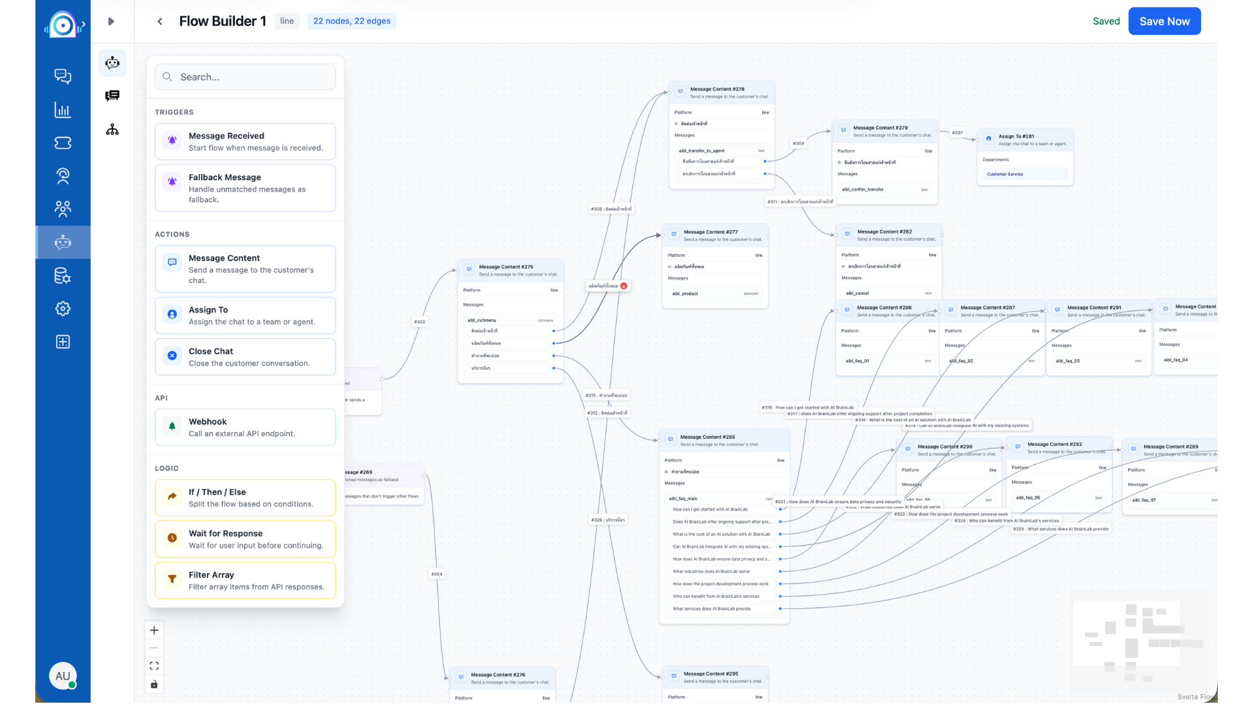Click fit view canvas control

(x=154, y=666)
